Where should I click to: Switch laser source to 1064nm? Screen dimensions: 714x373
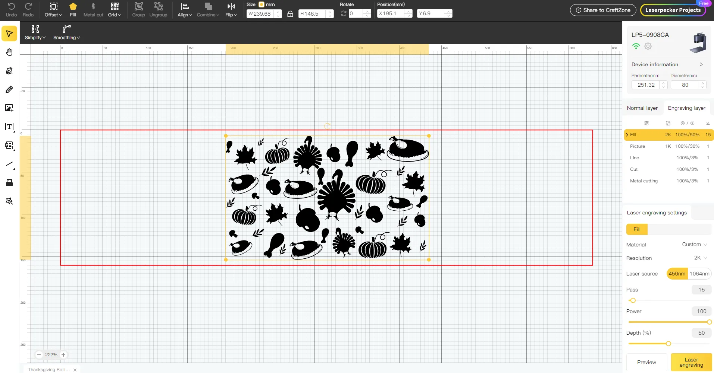point(699,274)
